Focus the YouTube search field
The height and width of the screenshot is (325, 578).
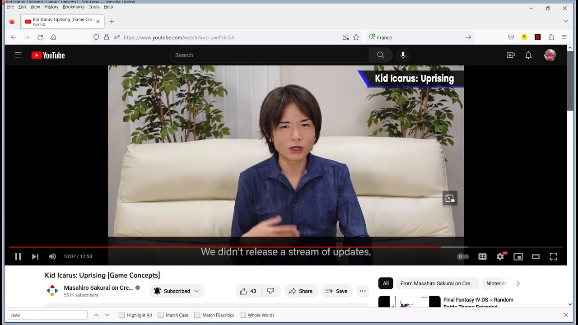pyautogui.click(x=269, y=55)
